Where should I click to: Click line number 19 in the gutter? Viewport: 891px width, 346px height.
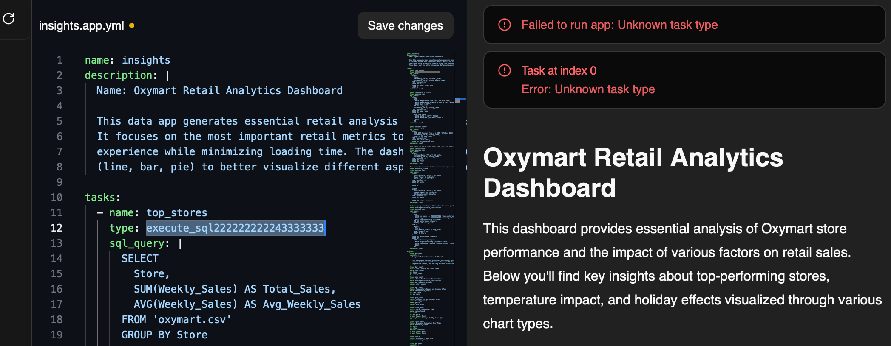coord(57,335)
